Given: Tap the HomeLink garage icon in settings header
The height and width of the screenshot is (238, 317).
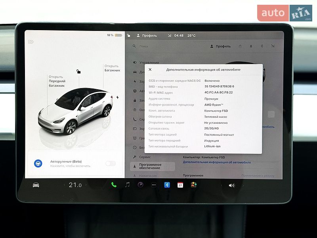Looking at the screenshot, I should click(240, 46).
